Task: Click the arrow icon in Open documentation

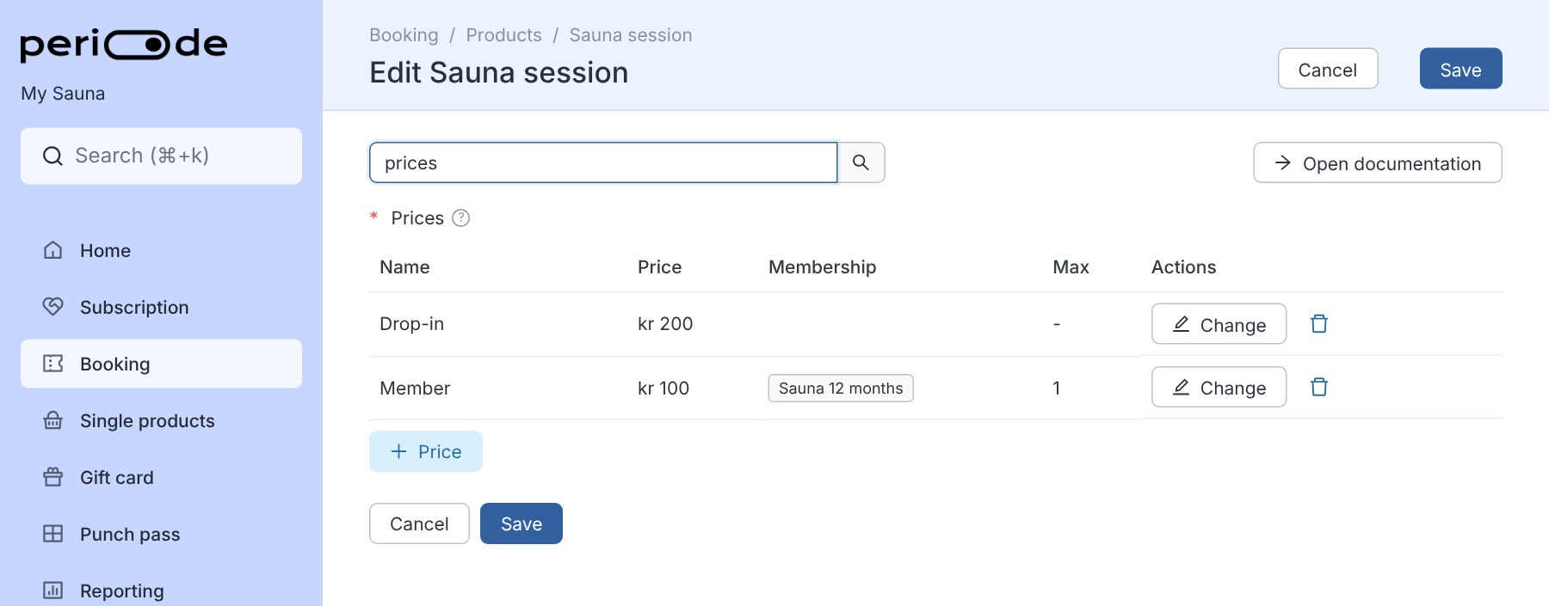Action: (1283, 162)
